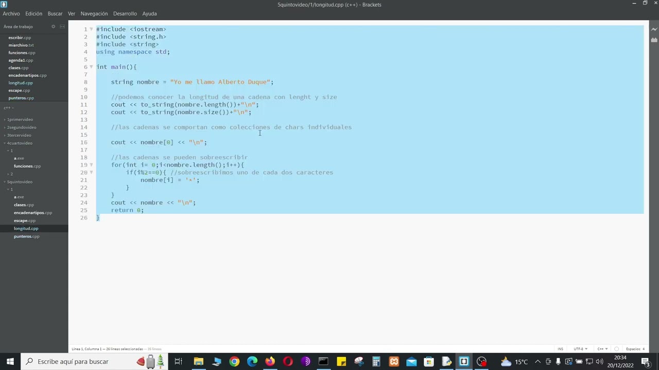Fold the include block at line 1
This screenshot has height=370, width=659.
point(91,29)
